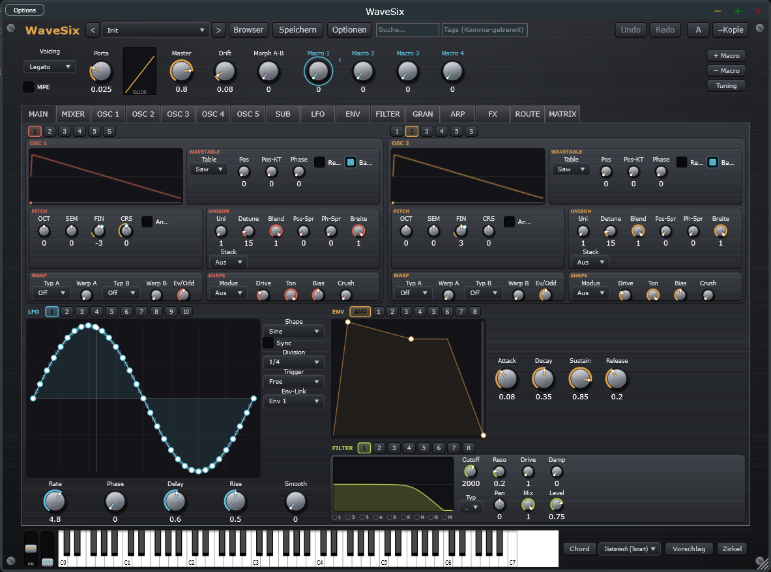Click the LFO Delay knob
Image resolution: width=771 pixels, height=572 pixels.
click(175, 501)
